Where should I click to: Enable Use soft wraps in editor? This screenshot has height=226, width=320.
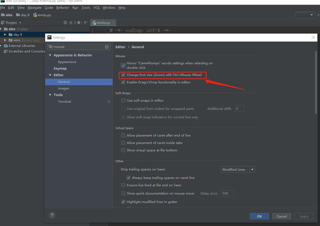click(123, 101)
